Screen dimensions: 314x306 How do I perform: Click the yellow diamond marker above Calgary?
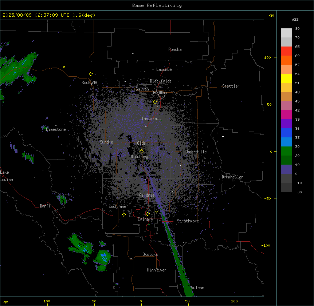pos(148,214)
